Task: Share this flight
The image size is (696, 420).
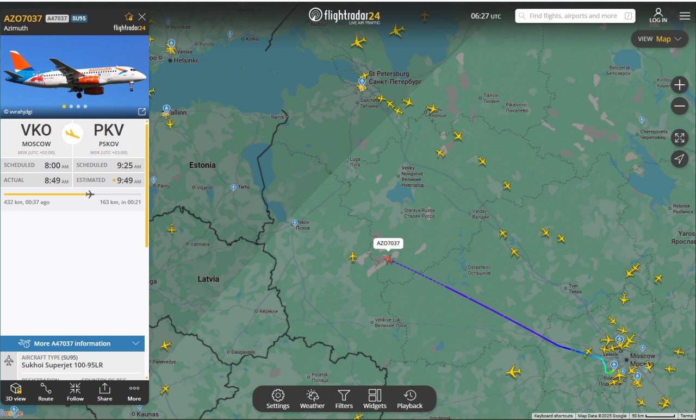Action: coord(104,392)
